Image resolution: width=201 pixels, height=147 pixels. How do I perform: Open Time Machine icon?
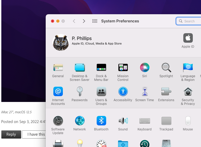point(144,144)
